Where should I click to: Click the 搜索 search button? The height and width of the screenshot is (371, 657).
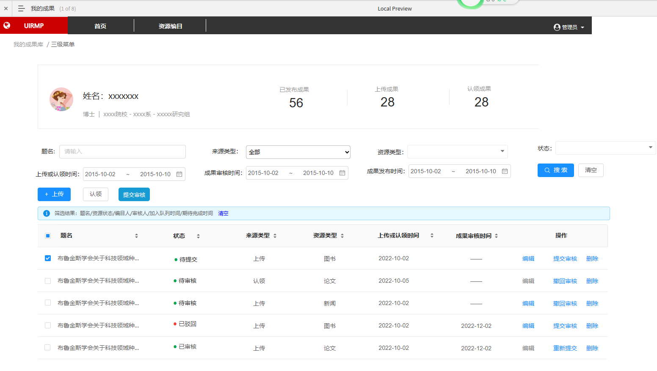tap(556, 170)
